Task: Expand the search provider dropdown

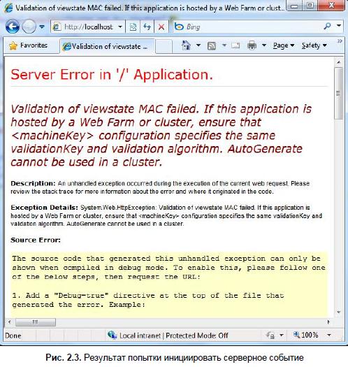Action: point(339,25)
